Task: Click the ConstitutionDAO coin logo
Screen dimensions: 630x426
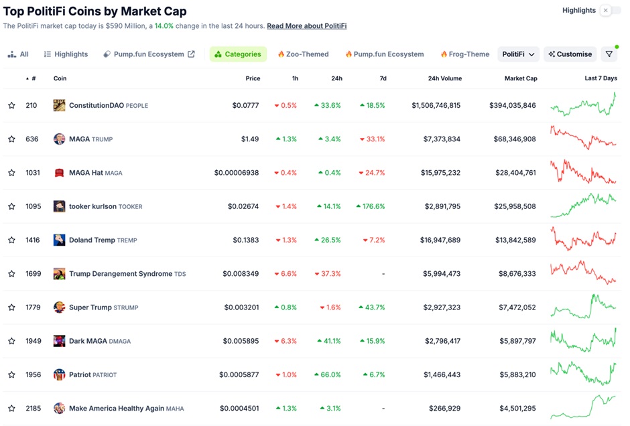Action: tap(59, 105)
